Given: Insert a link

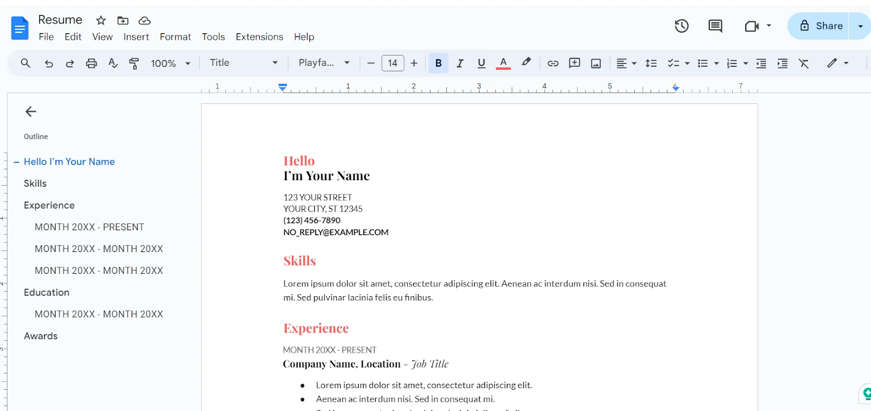Looking at the screenshot, I should (553, 63).
